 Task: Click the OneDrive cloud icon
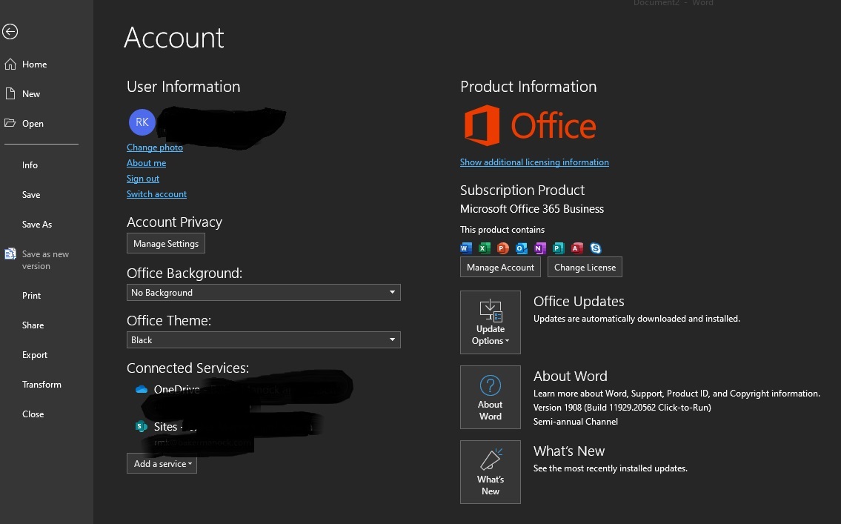[142, 389]
